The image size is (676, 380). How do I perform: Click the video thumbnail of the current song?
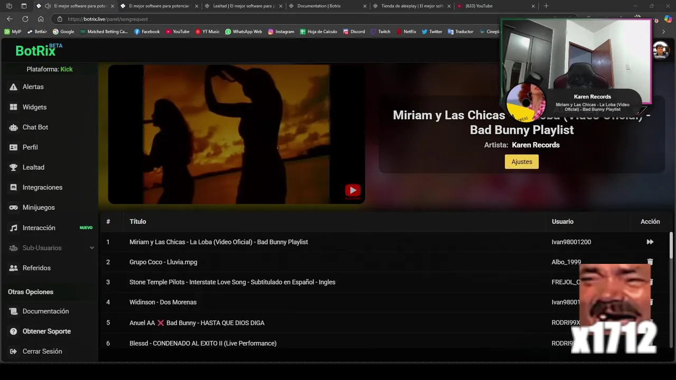(x=236, y=134)
